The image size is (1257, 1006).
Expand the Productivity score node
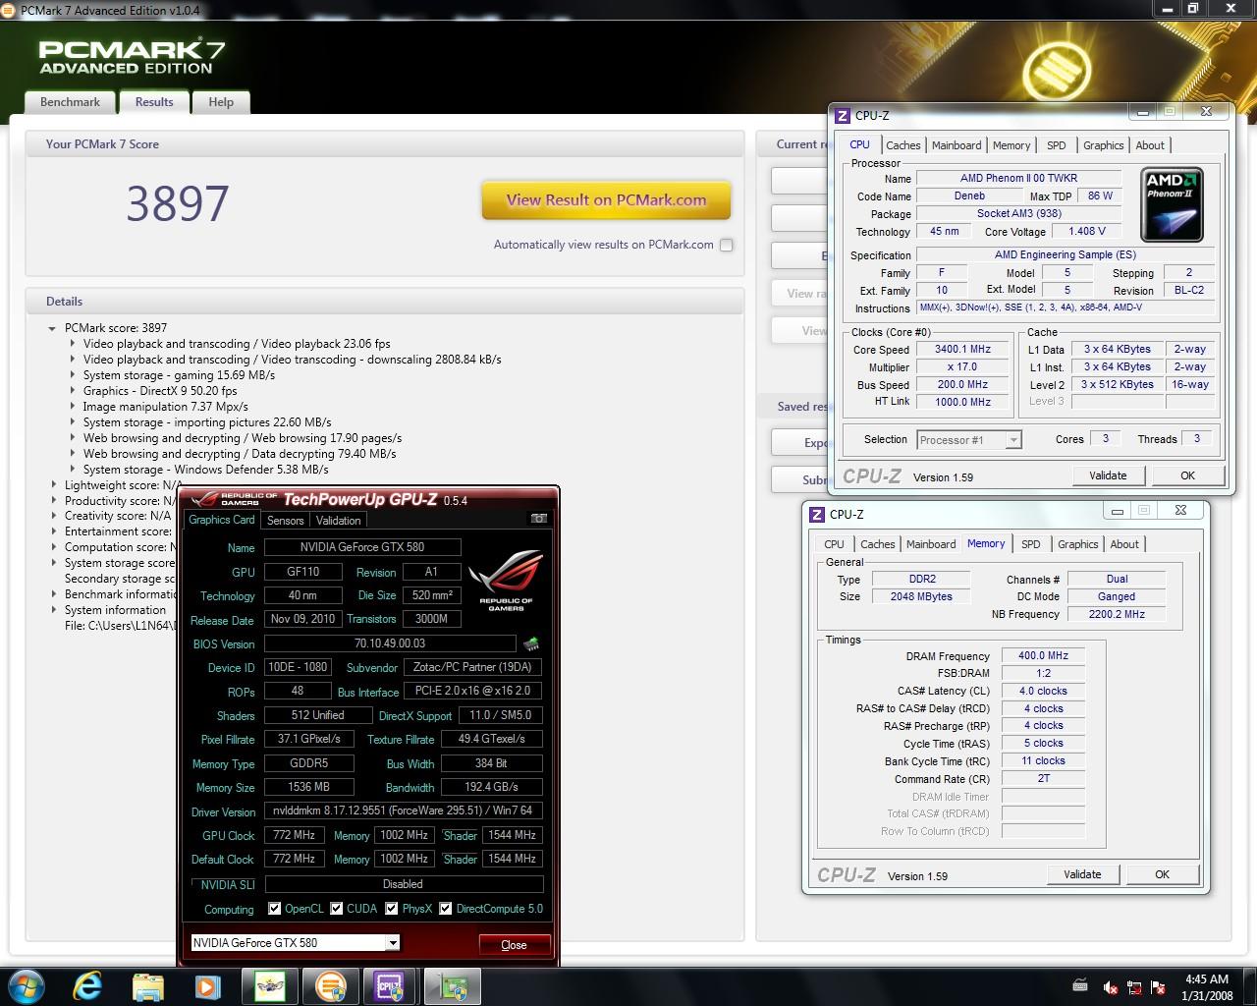pyautogui.click(x=54, y=501)
